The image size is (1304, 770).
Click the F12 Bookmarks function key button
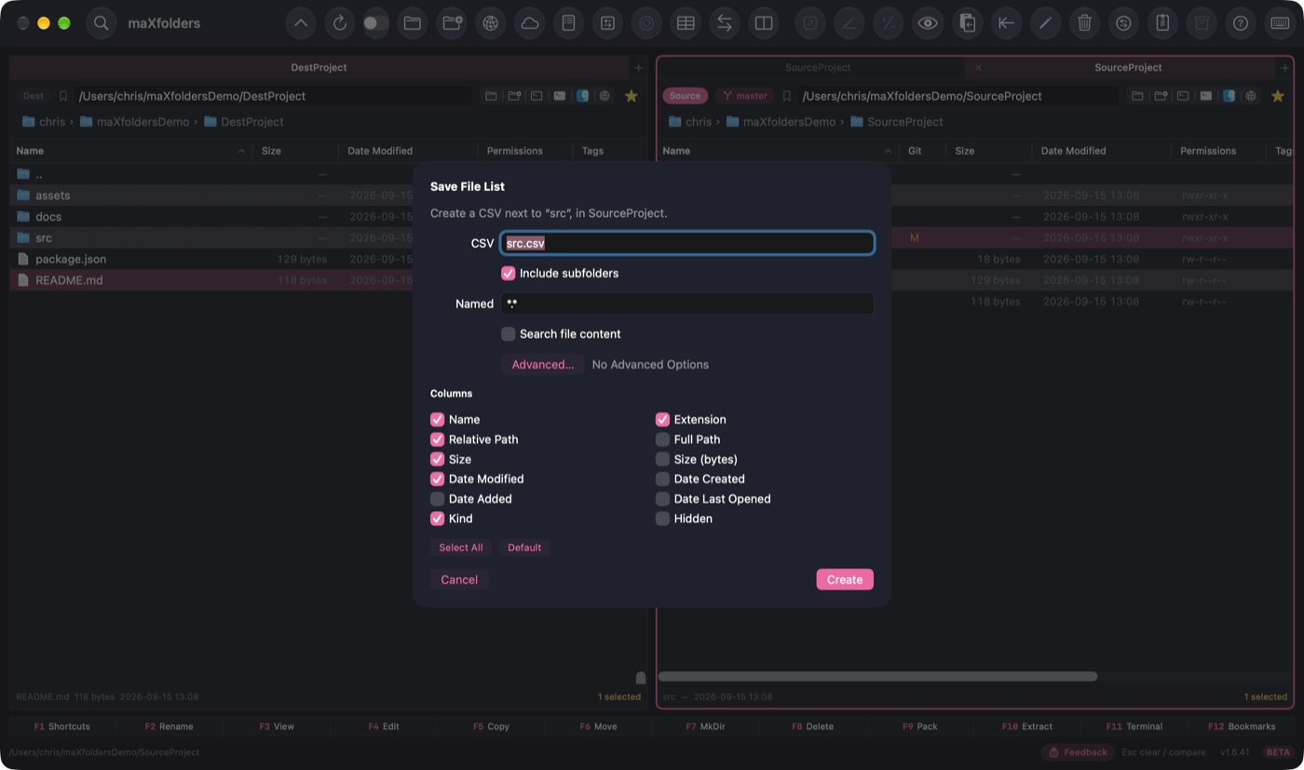pyautogui.click(x=1242, y=726)
